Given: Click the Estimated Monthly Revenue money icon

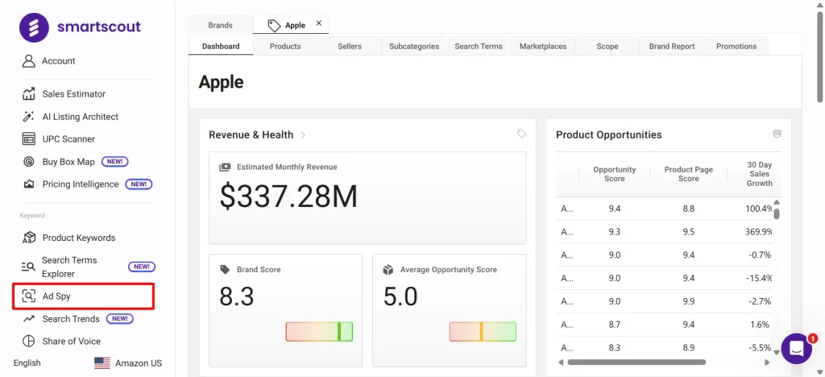Looking at the screenshot, I should coord(226,168).
